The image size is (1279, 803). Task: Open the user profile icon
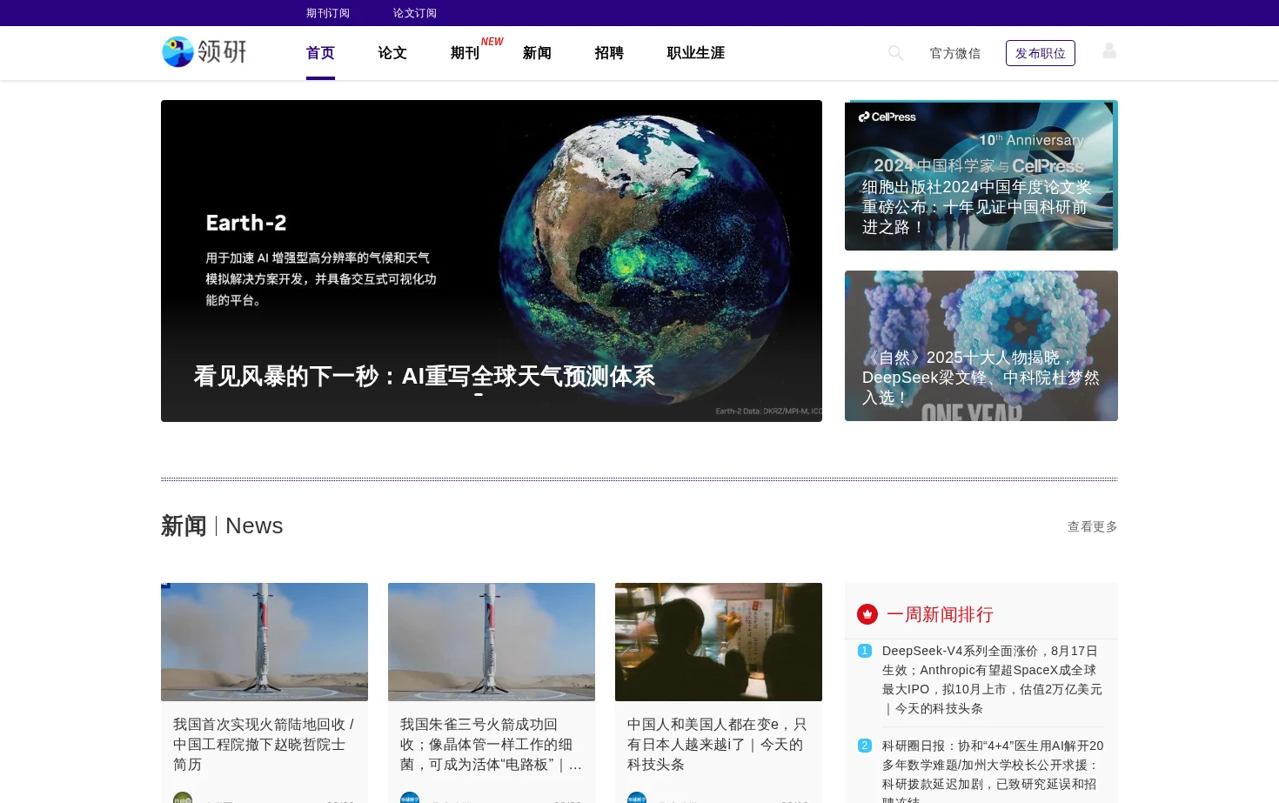1109,51
